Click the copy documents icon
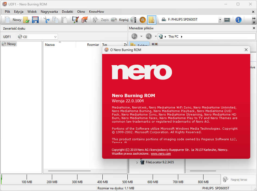The width and height of the screenshot is (257, 191). point(55,20)
